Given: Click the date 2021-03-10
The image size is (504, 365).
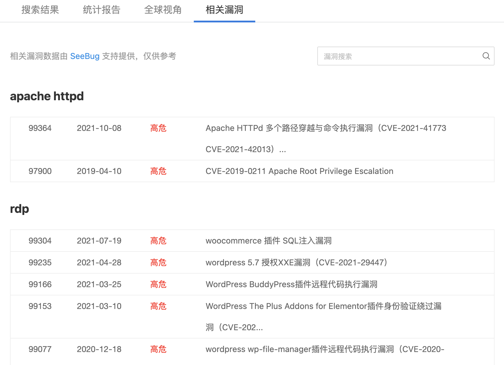Looking at the screenshot, I should tap(99, 306).
